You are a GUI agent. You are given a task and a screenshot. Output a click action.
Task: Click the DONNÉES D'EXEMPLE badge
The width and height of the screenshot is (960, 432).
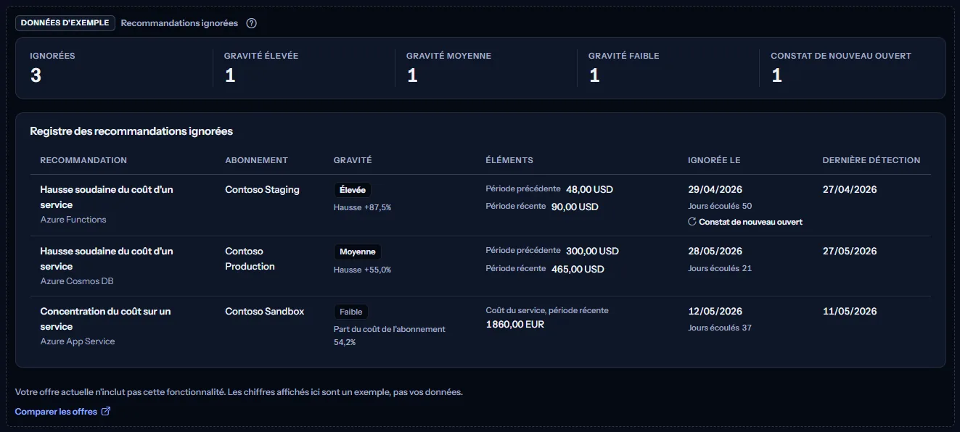[x=65, y=23]
